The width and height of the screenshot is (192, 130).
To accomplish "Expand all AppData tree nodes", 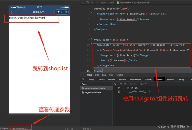I will (x=121, y=84).
